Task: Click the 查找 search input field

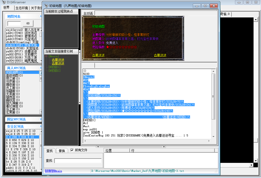Action: point(78,161)
